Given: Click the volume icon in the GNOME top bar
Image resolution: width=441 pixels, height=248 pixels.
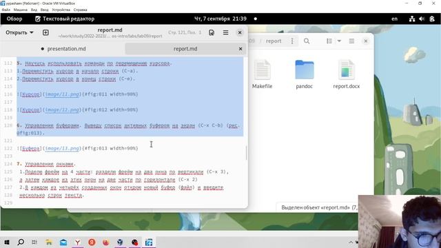Looking at the screenshot, I should [422, 19].
